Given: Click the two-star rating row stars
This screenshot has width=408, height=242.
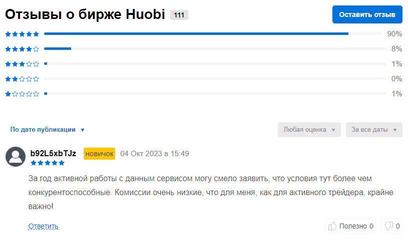Looking at the screenshot, I should coord(22,79).
